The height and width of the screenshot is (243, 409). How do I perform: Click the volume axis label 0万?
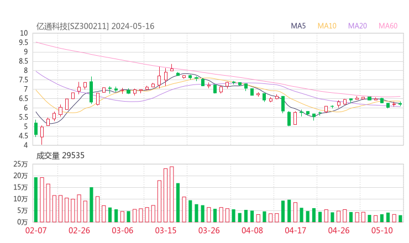pyautogui.click(x=22, y=222)
